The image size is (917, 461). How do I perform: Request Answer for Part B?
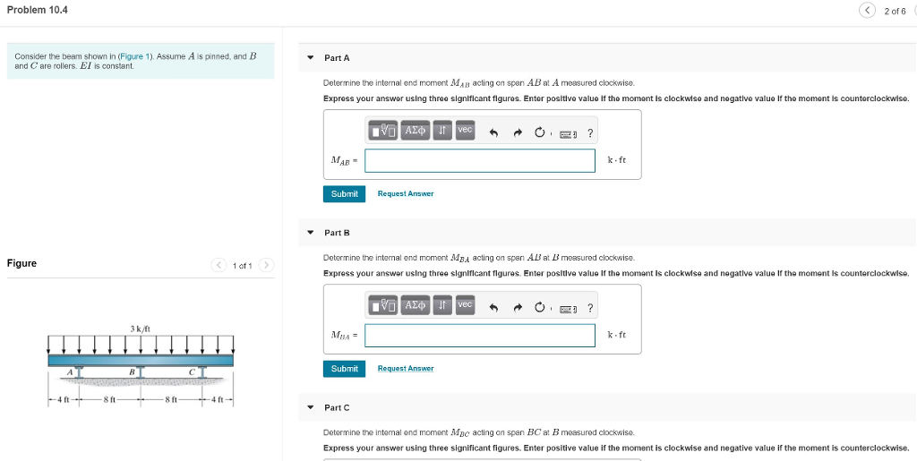[x=406, y=368]
